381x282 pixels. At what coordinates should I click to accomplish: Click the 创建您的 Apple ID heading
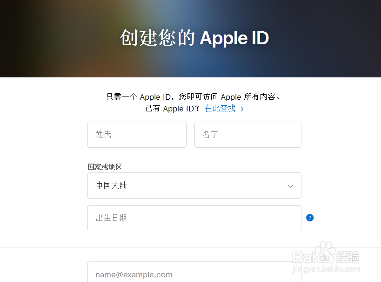[194, 38]
